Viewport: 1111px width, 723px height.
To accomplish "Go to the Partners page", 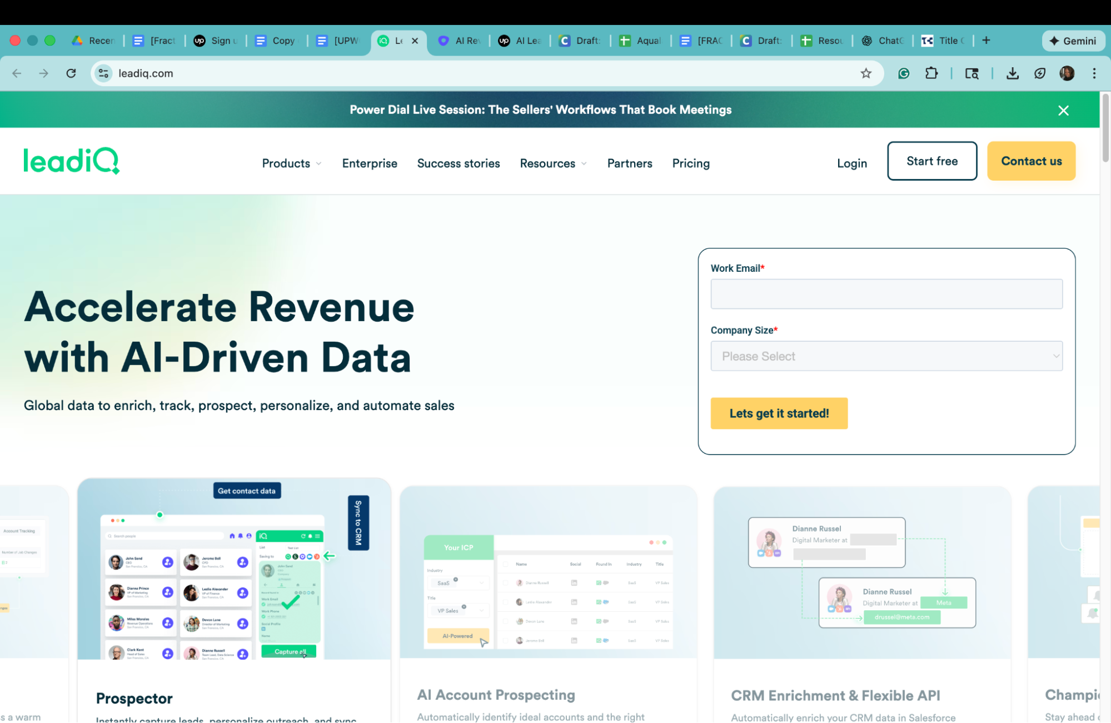I will click(630, 163).
